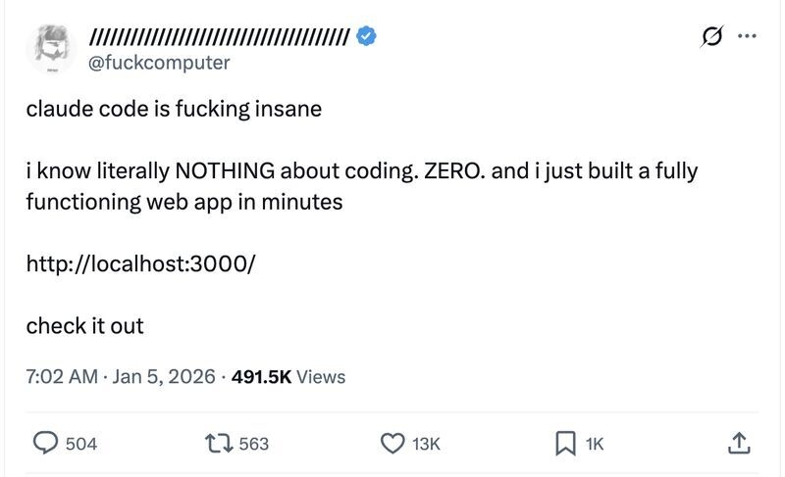Click the Jan 5, 2026 date

point(161,376)
